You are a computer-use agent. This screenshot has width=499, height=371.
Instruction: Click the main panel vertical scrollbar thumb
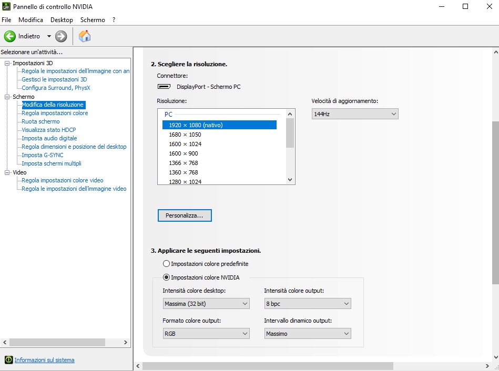[495, 203]
